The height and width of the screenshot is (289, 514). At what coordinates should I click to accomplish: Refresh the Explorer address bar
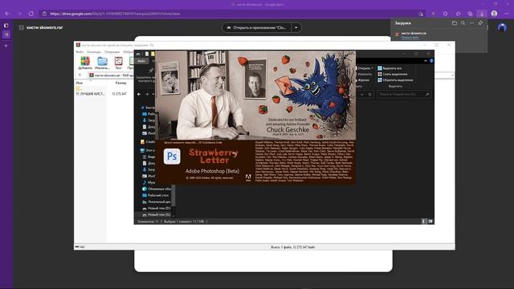pyautogui.click(x=370, y=95)
